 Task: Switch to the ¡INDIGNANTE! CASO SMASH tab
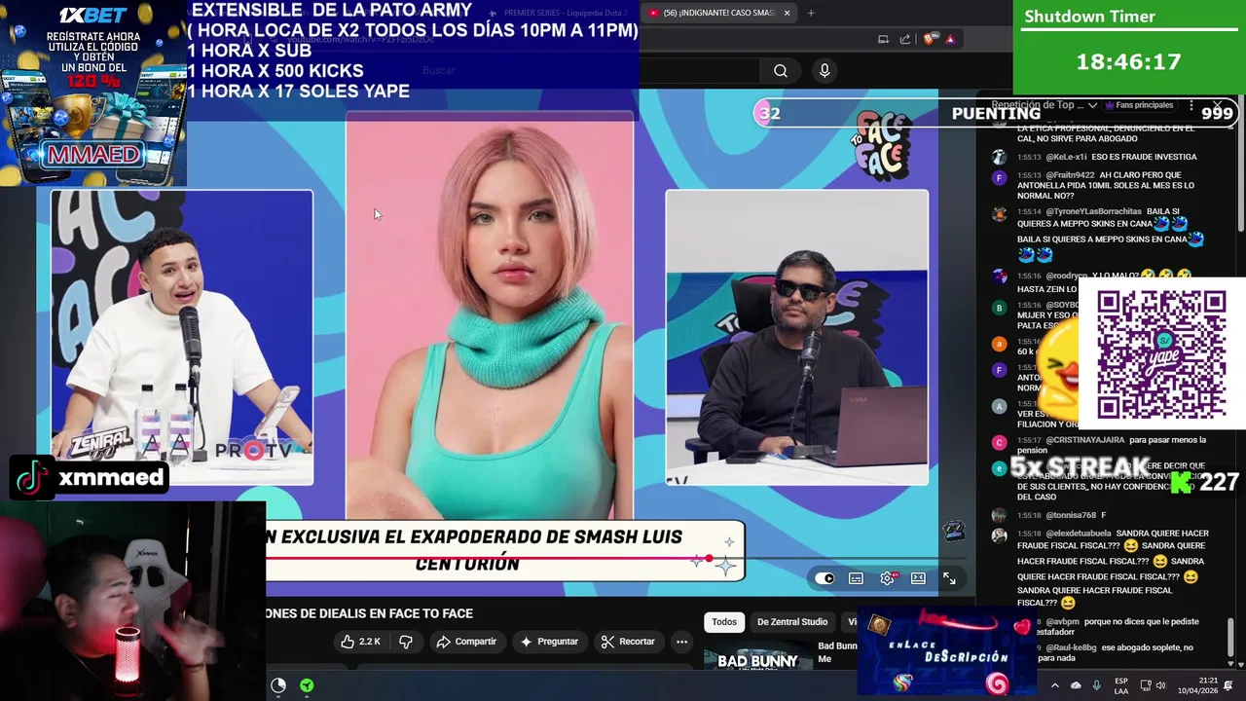pos(718,13)
